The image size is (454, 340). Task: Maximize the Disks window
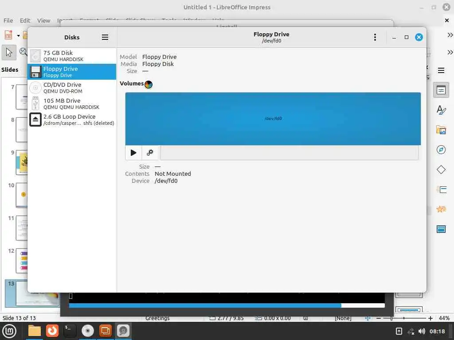point(407,37)
